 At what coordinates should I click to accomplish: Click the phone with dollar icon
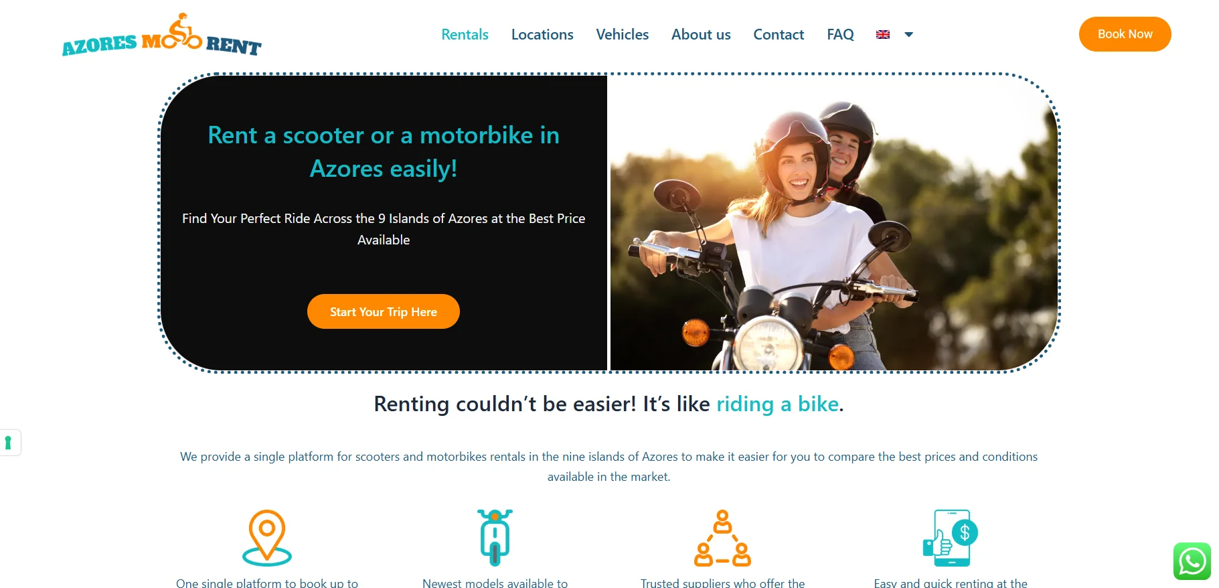pos(951,538)
